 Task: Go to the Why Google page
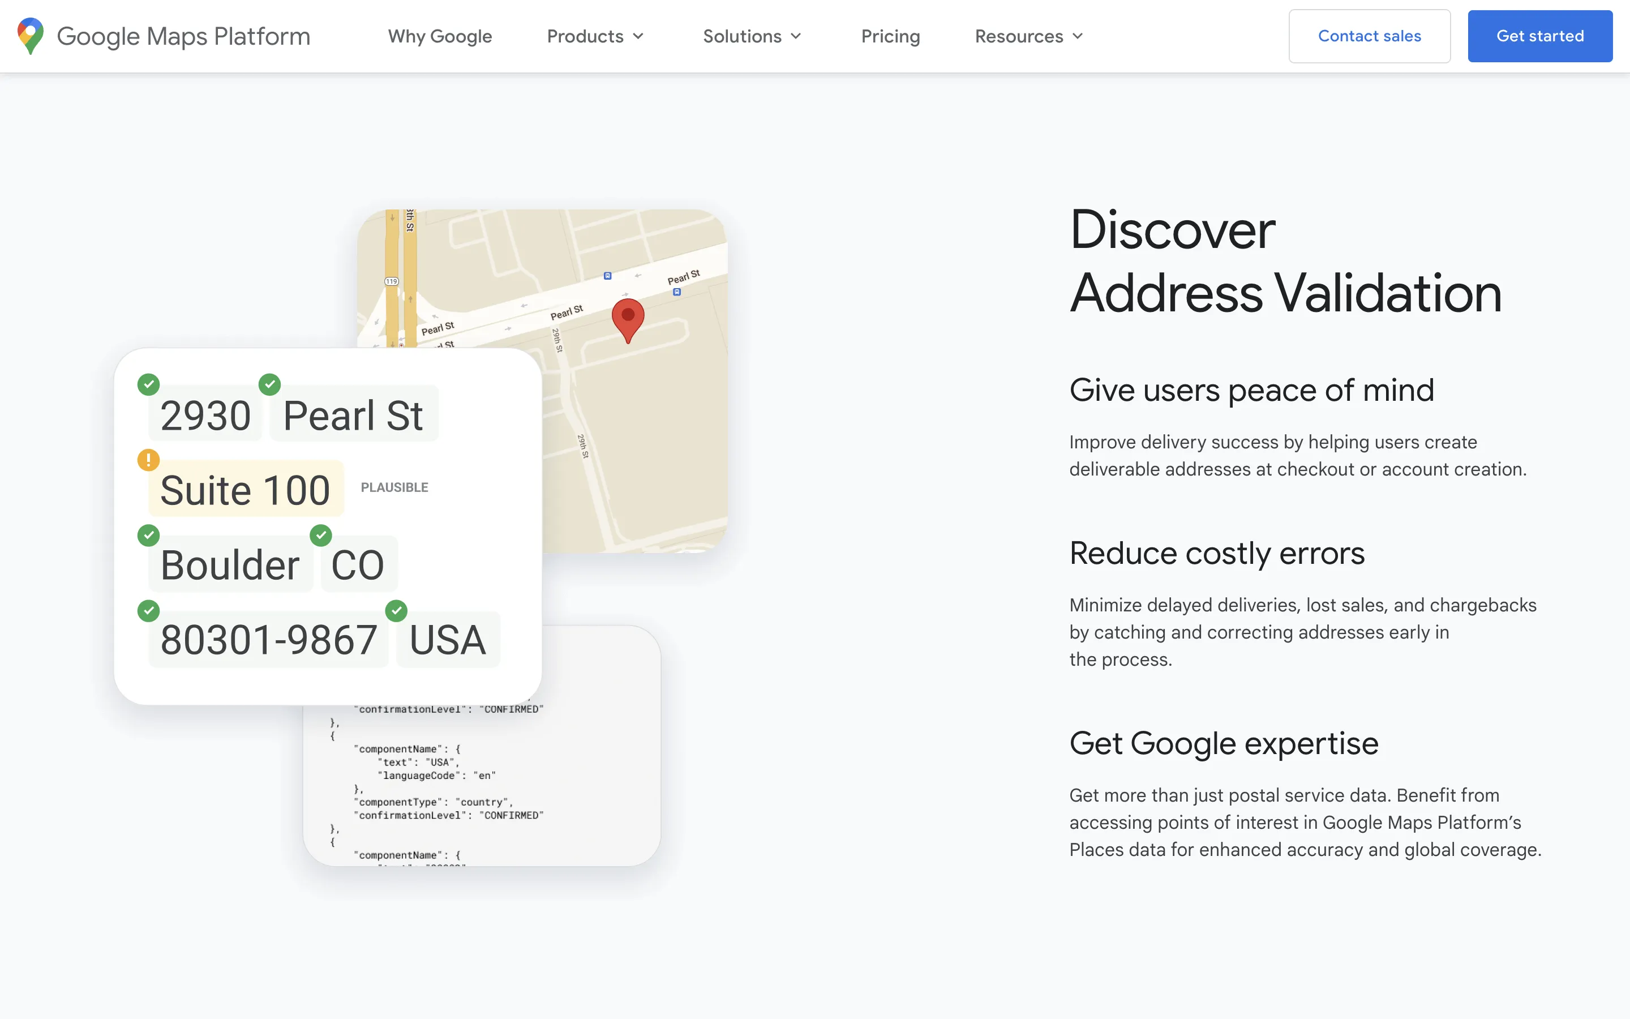click(x=440, y=36)
